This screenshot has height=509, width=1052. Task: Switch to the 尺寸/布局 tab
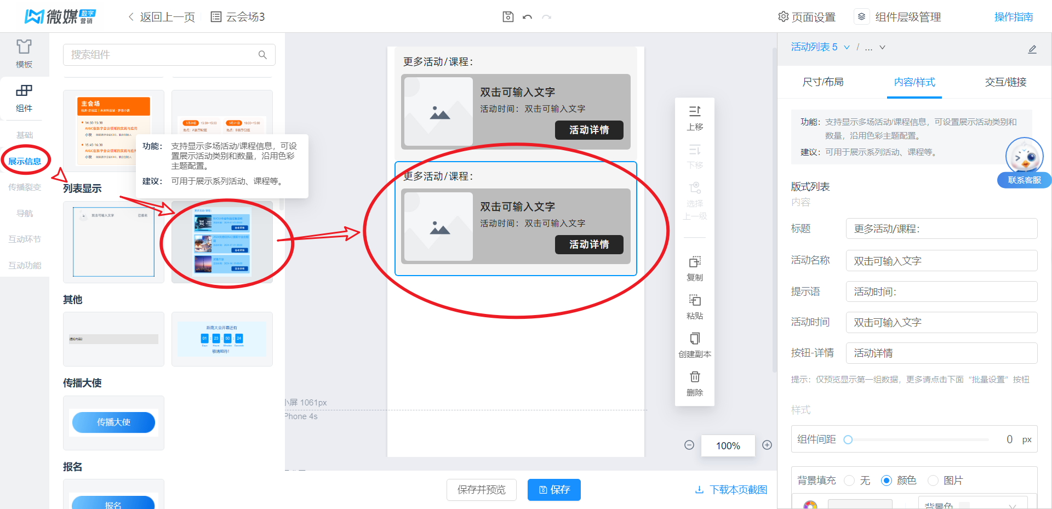pyautogui.click(x=822, y=82)
